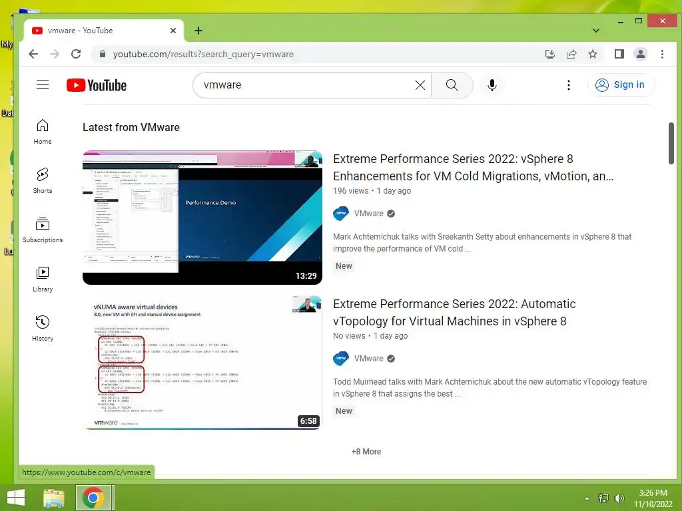
Task: Open the taskbar clock 3:26 PM
Action: (653, 498)
